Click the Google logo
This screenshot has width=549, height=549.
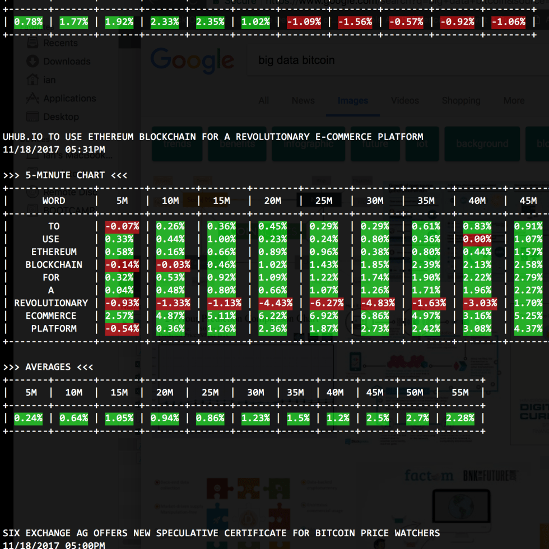tap(192, 59)
